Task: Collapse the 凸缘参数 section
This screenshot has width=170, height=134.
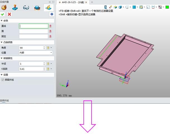Action: tap(2, 42)
